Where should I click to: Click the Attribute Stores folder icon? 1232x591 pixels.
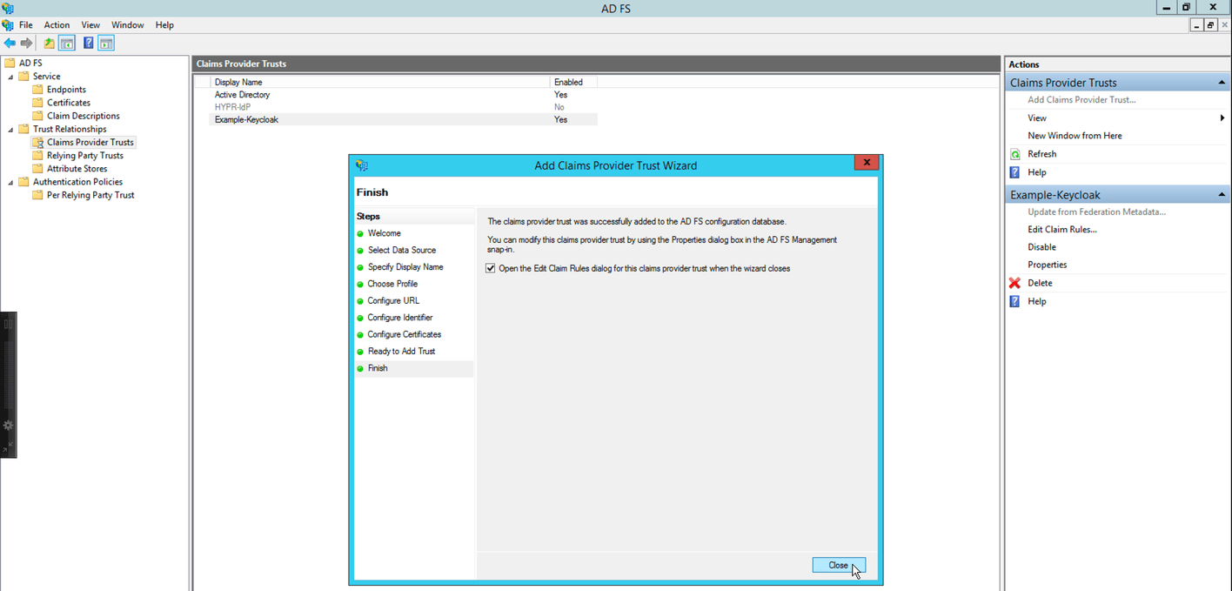tap(37, 169)
